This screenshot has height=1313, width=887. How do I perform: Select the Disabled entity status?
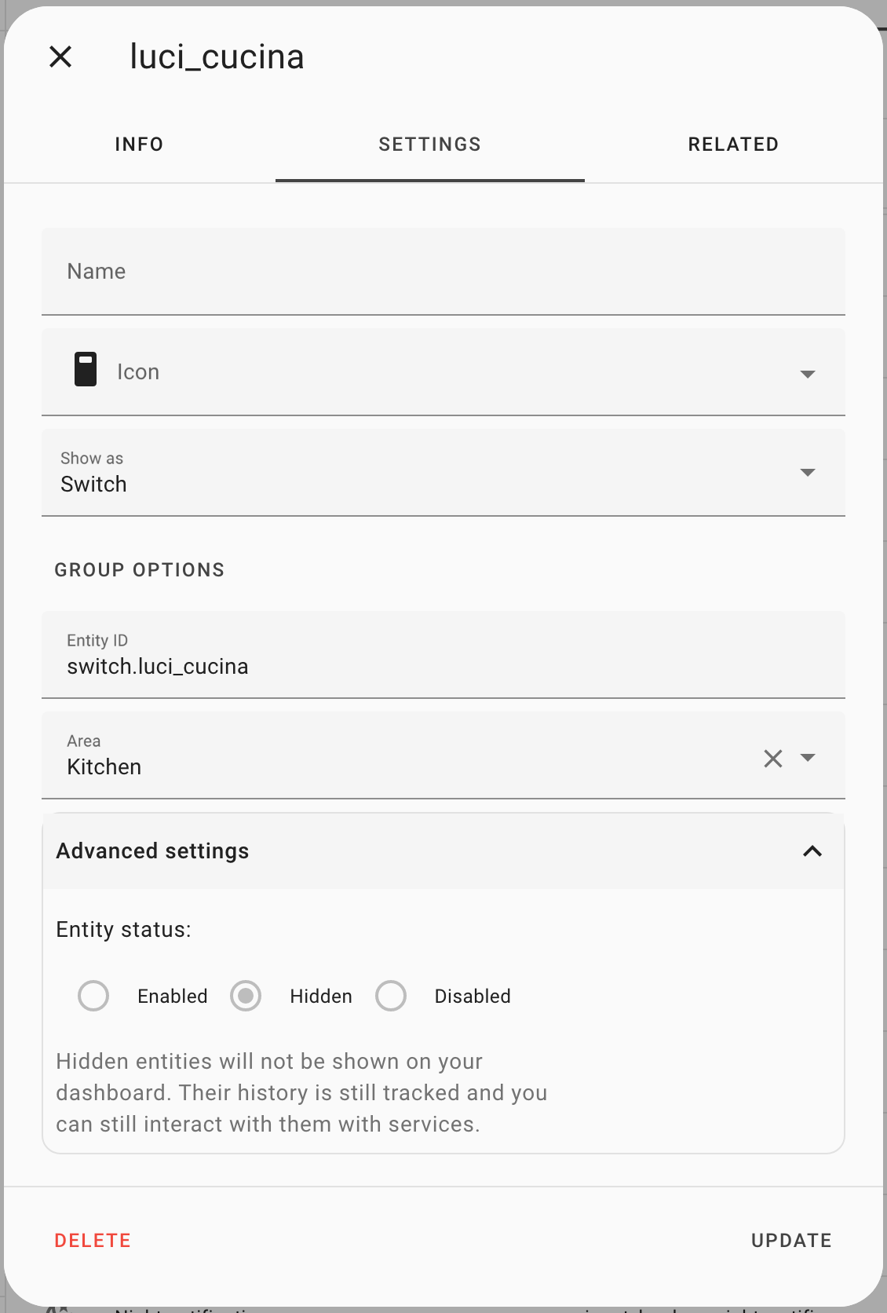(x=390, y=996)
